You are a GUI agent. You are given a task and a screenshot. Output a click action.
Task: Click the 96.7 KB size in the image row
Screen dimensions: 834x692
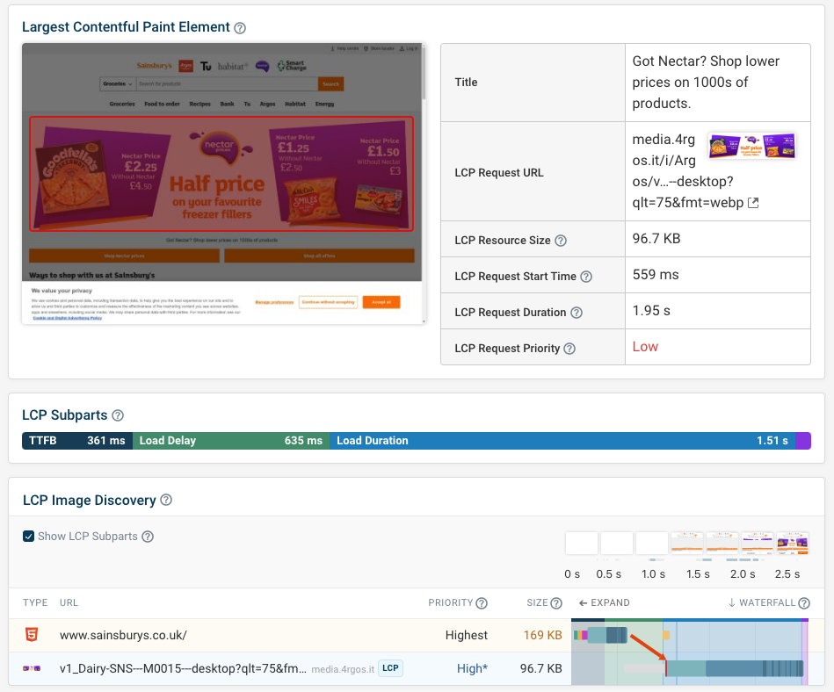[541, 668]
